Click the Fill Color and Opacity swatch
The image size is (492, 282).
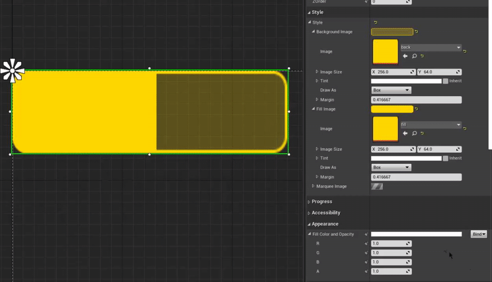pos(416,234)
